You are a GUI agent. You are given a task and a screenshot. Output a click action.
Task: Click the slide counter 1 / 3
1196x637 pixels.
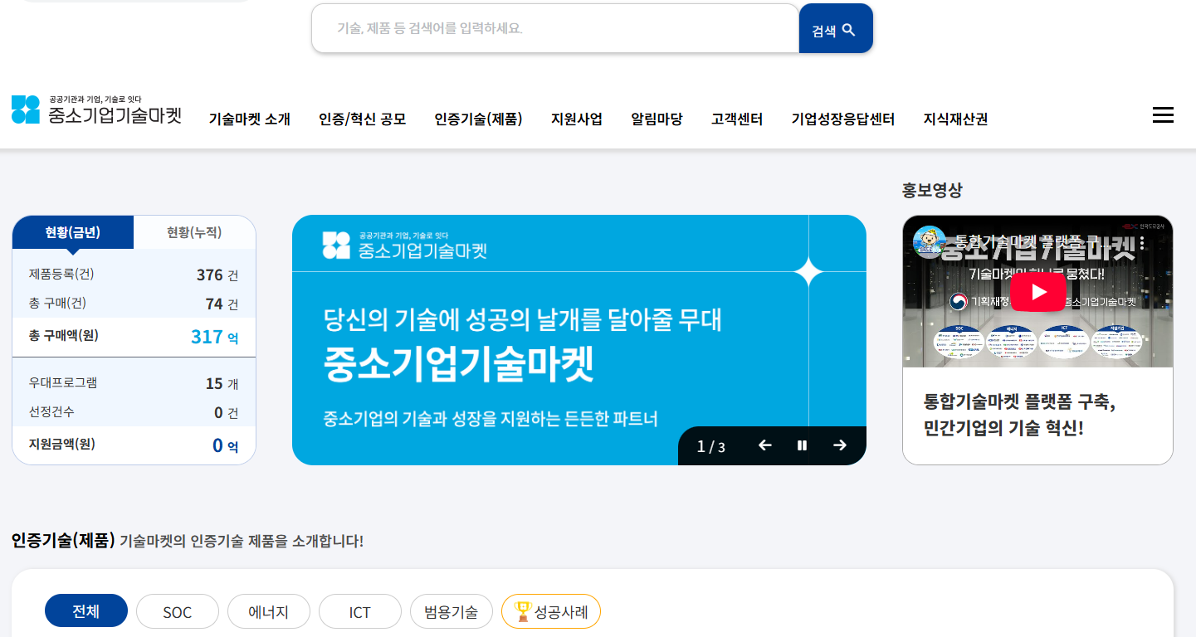tap(711, 447)
